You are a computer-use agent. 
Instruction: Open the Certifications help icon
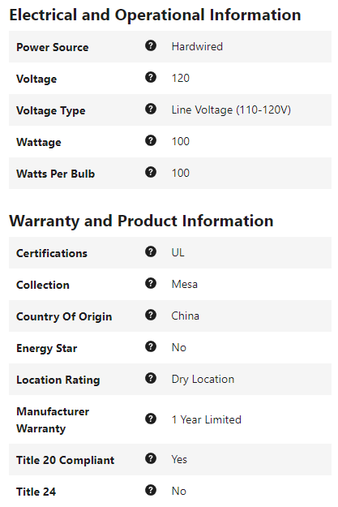(x=151, y=252)
